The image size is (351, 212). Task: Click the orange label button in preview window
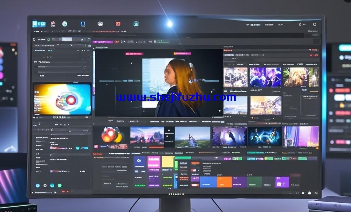(182, 54)
